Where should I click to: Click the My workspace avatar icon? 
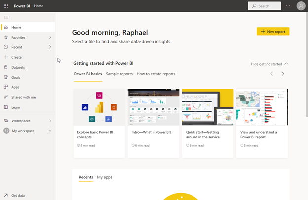point(6,131)
